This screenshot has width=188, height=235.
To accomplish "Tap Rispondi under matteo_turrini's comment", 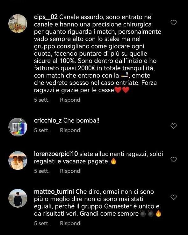I will (x=70, y=223).
